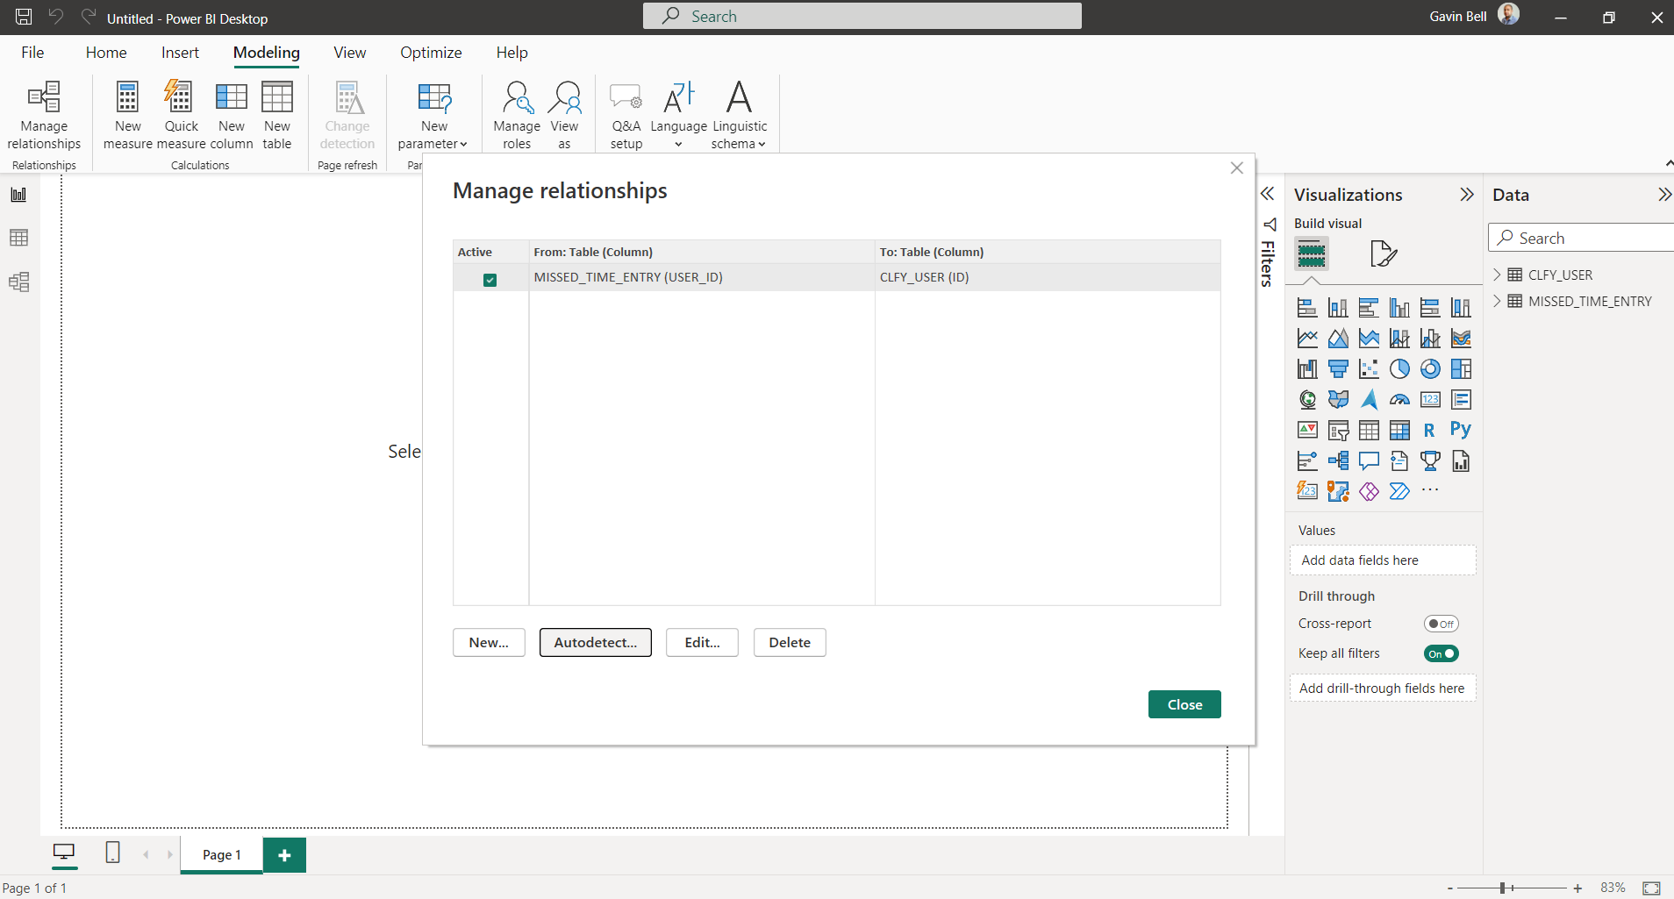Switch to the View ribbon tab
The height and width of the screenshot is (899, 1674).
pos(349,53)
